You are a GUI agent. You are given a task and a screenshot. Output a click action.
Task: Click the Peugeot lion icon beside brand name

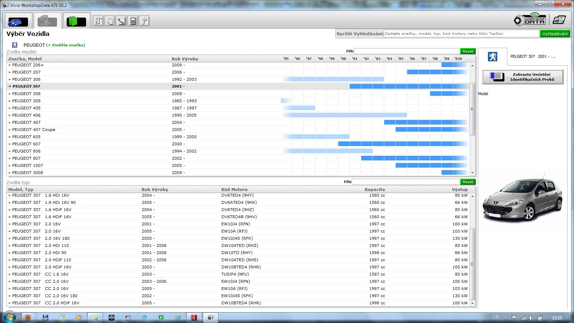[15, 45]
